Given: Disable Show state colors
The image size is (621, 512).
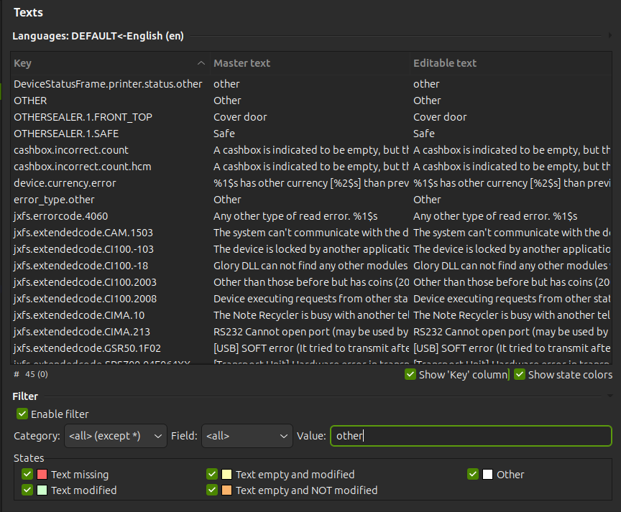Looking at the screenshot, I should click(520, 374).
